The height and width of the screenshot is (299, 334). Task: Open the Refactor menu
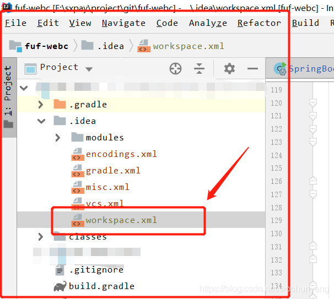(x=259, y=23)
